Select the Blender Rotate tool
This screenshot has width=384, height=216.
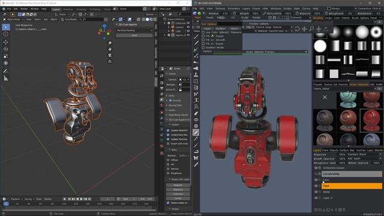6,49
